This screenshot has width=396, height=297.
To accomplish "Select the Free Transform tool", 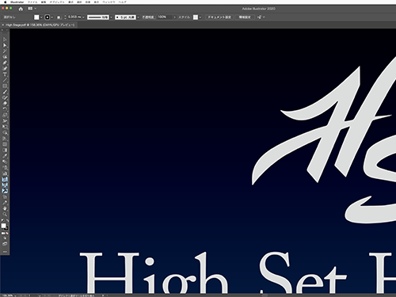I will tap(5, 127).
